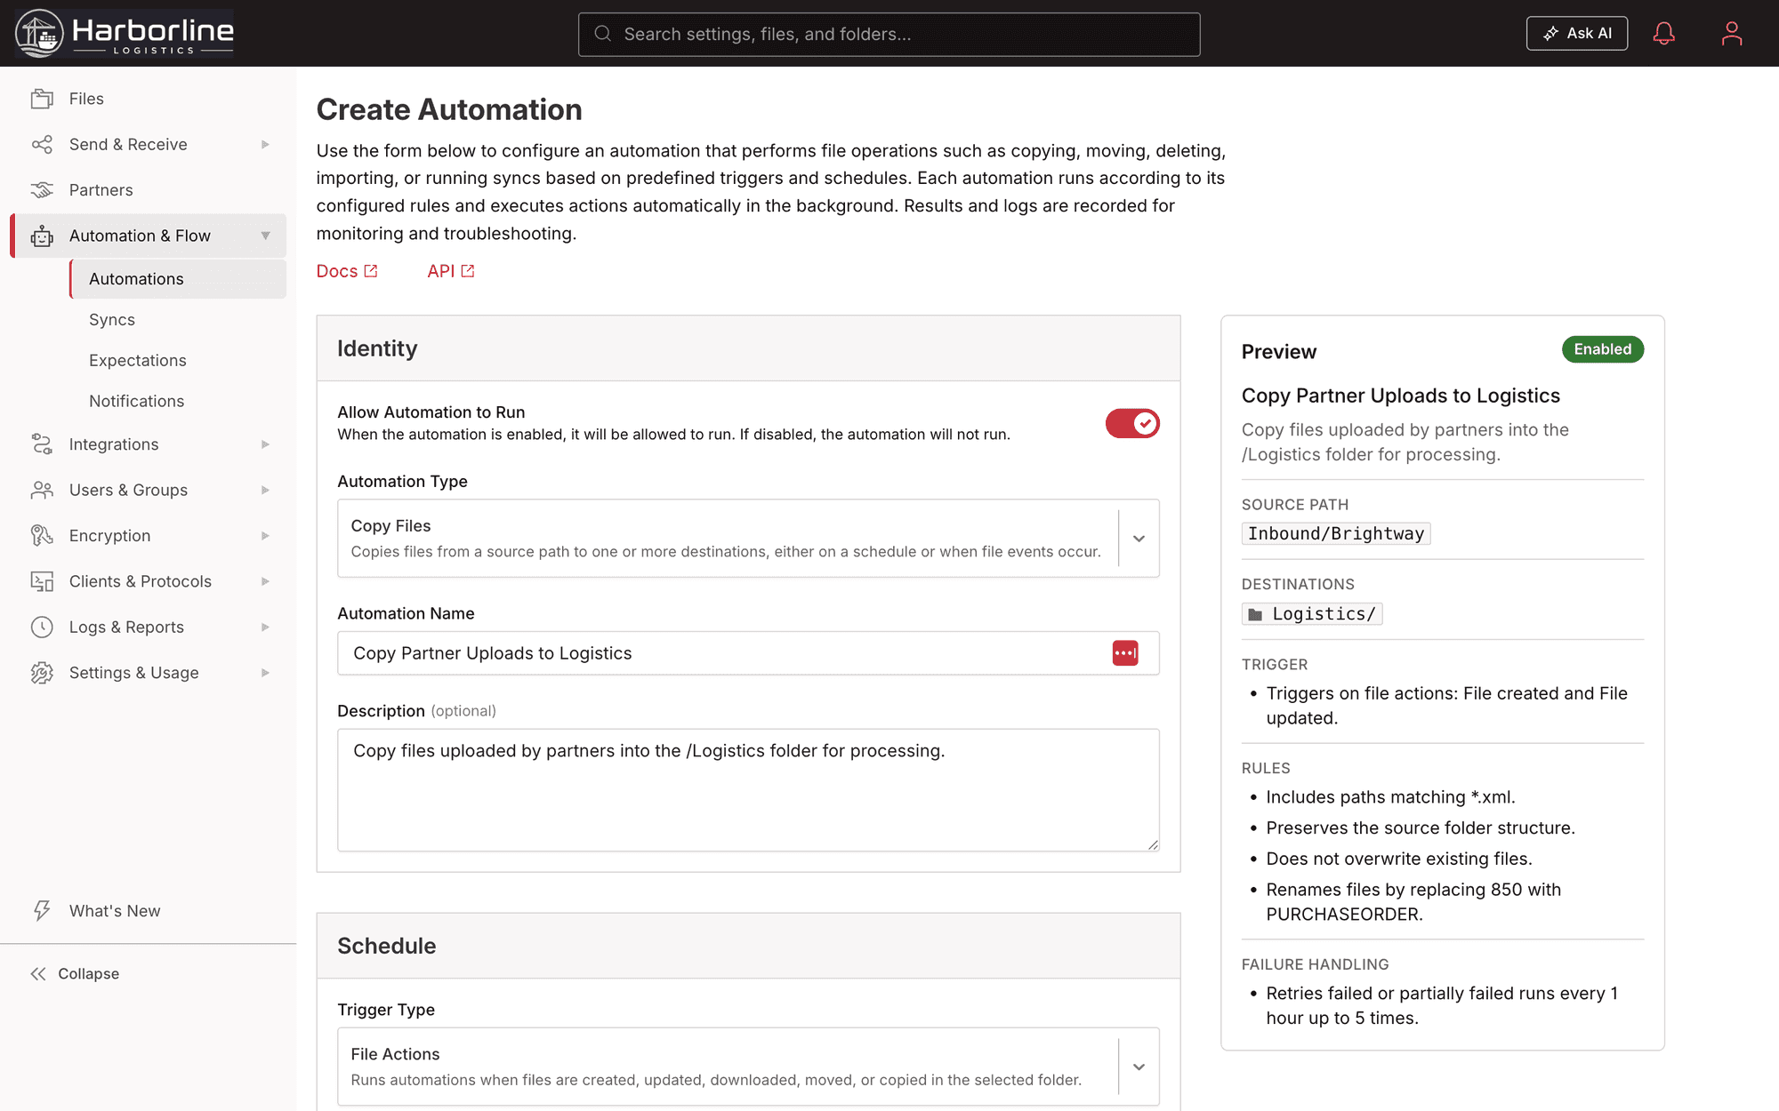This screenshot has height=1111, width=1779.
Task: Click 'Does not overwrite existing files.' rule
Action: [1399, 859]
